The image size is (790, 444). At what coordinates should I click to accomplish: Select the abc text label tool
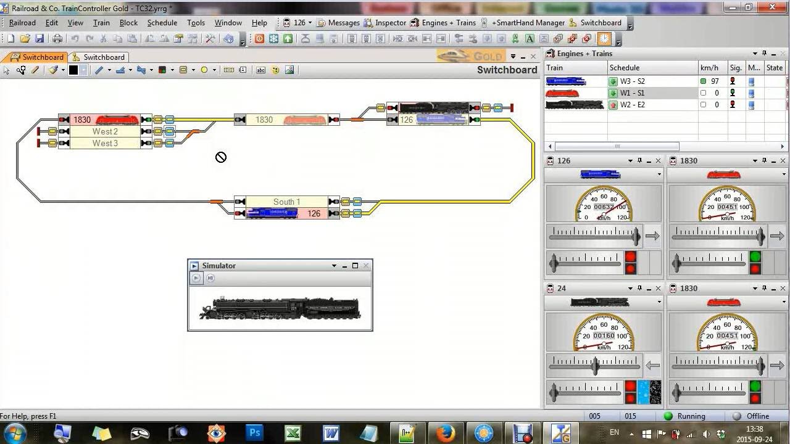click(261, 70)
